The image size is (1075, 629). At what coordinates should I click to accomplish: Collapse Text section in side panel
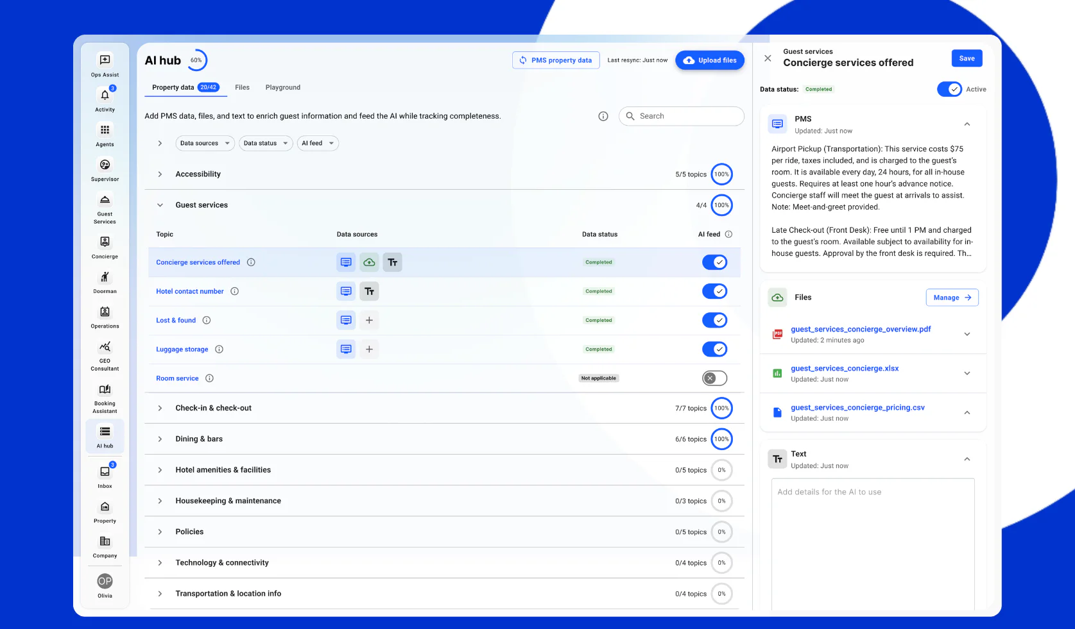967,459
